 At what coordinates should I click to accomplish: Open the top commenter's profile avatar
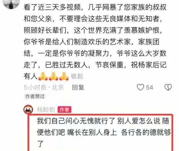[11, 4]
